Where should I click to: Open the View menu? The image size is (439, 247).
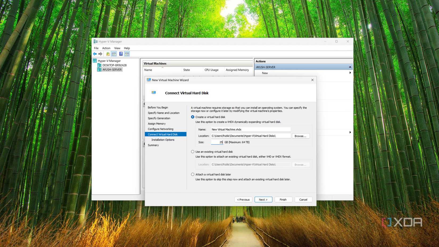click(117, 48)
